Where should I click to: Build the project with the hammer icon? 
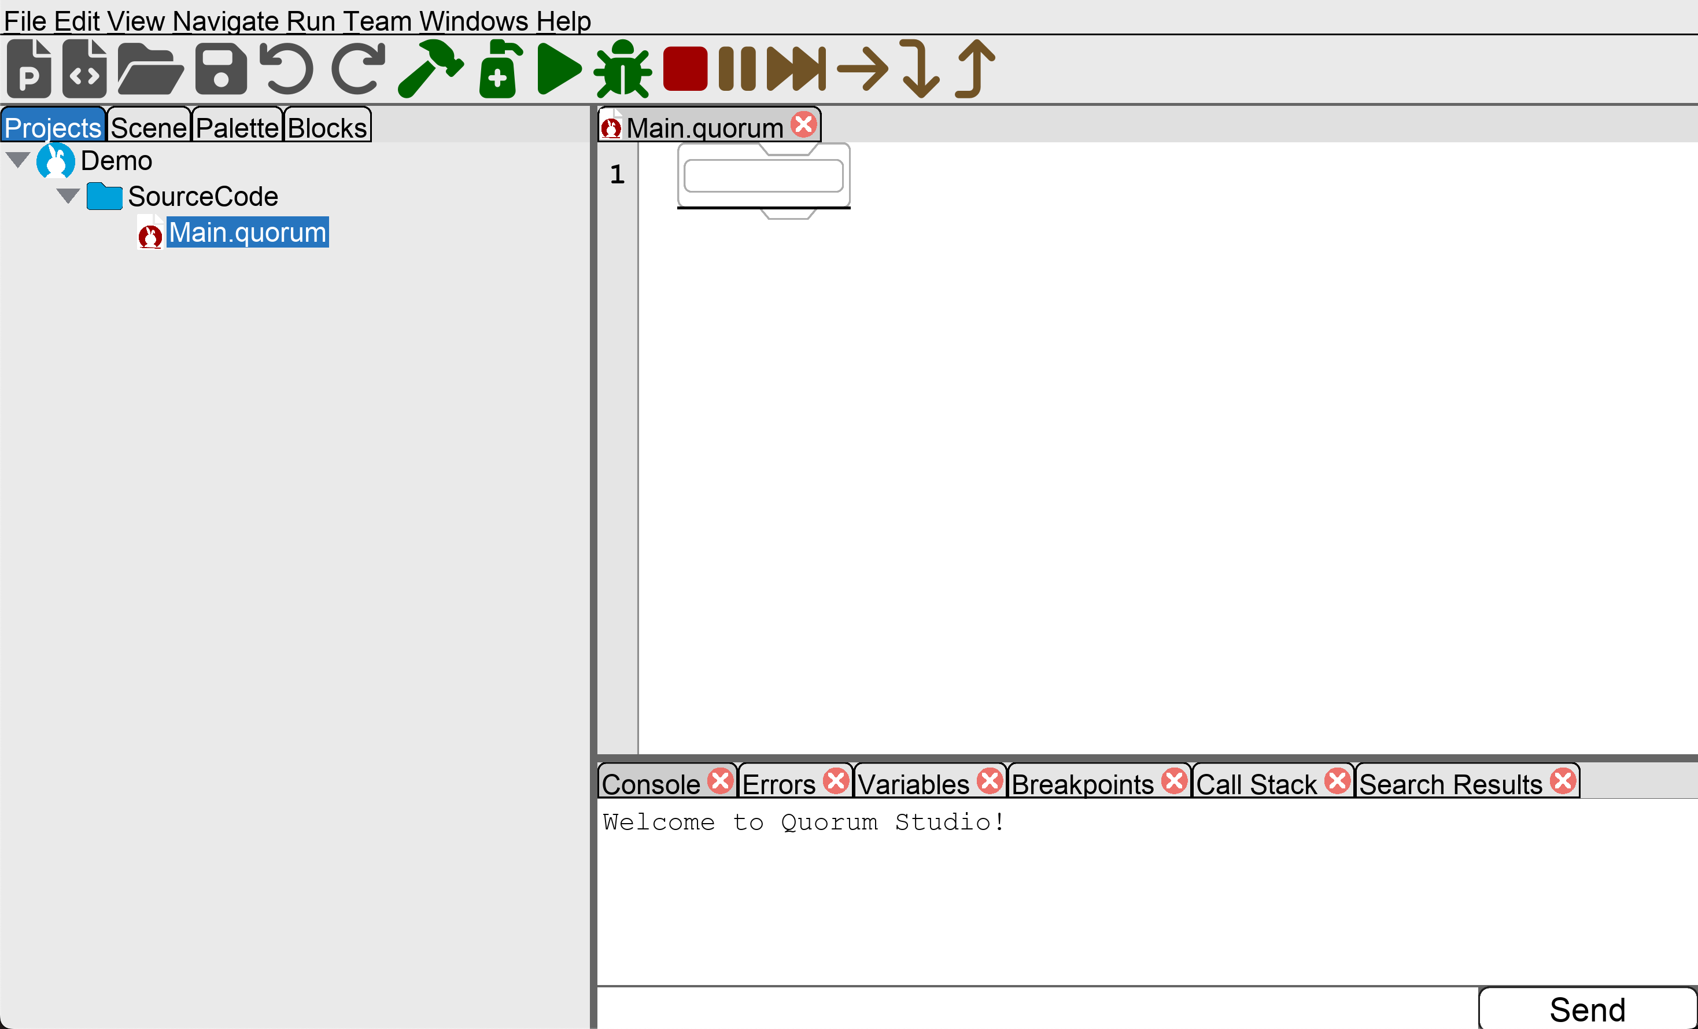431,68
